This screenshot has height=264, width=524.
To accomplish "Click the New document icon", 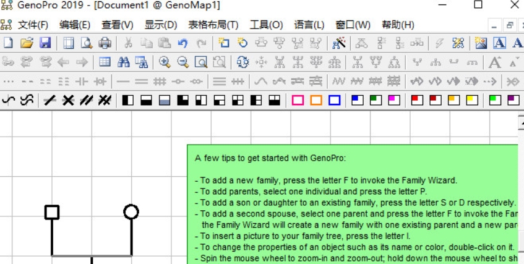I will (x=8, y=43).
